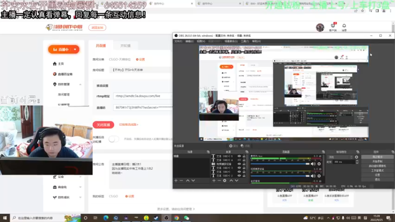Undock the 转场特效 panel via header icon
The image size is (395, 222).
tap(357, 152)
